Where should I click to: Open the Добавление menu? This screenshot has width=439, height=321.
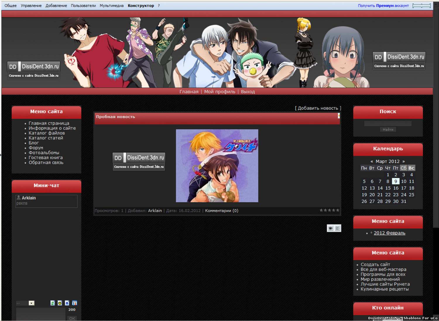click(56, 6)
